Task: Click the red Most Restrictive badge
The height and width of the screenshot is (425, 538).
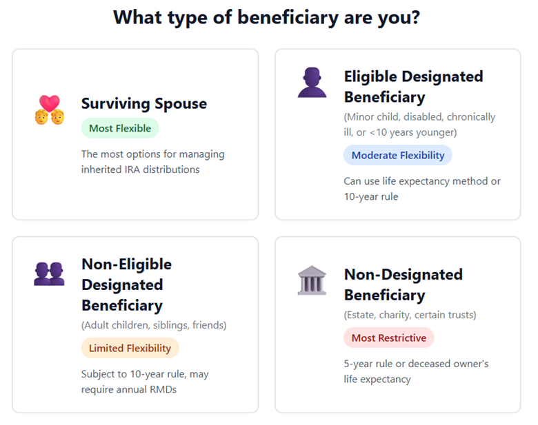Action: click(389, 338)
